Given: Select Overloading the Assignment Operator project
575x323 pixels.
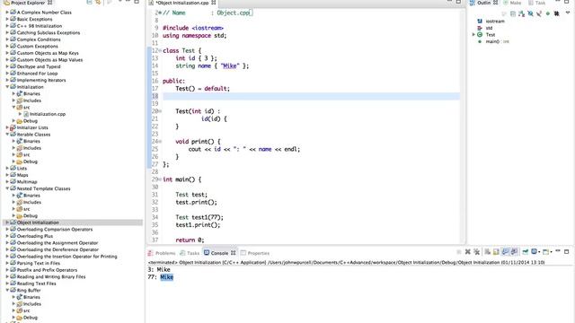Looking at the screenshot, I should point(57,243).
